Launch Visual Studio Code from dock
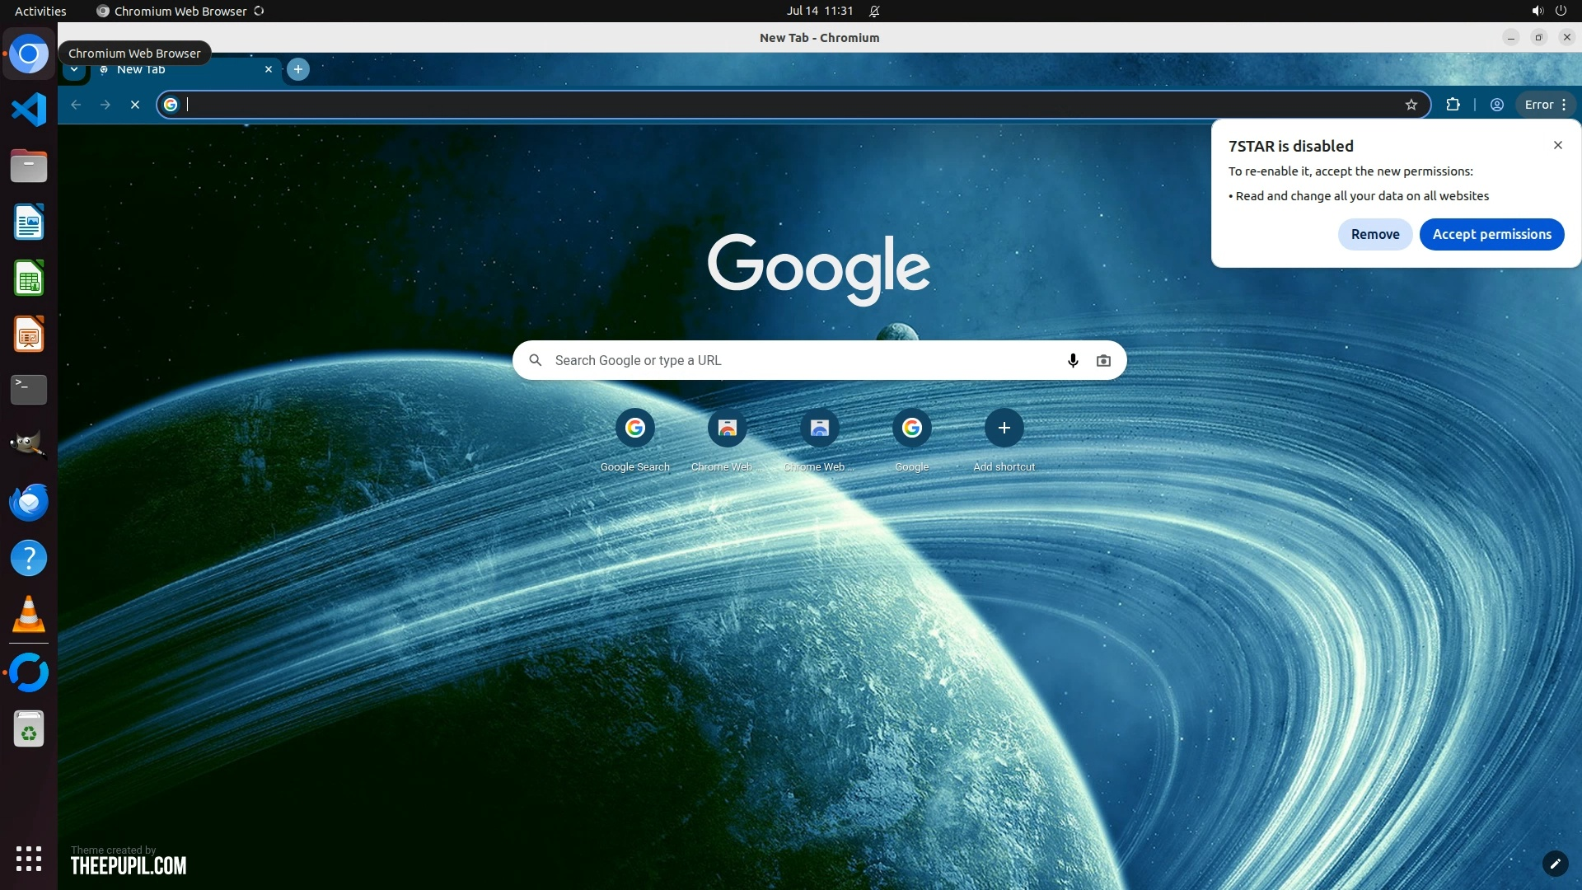The height and width of the screenshot is (890, 1582). click(x=29, y=110)
